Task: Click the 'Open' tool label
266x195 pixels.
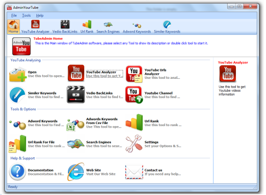Action: click(32, 72)
